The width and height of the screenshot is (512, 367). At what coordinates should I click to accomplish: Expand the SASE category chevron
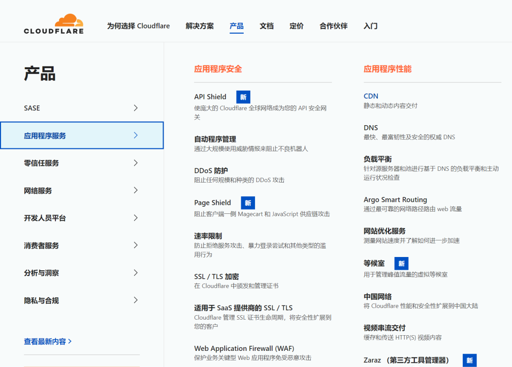coord(136,108)
